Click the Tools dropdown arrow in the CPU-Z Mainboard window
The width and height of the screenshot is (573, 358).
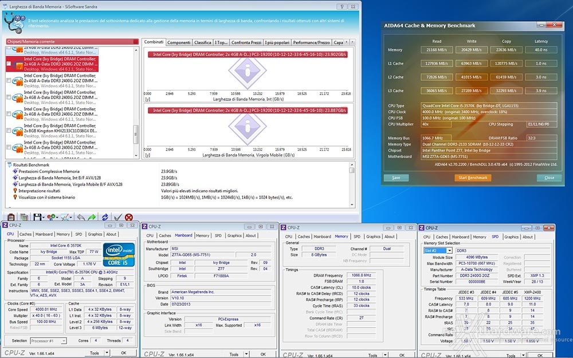(x=246, y=354)
